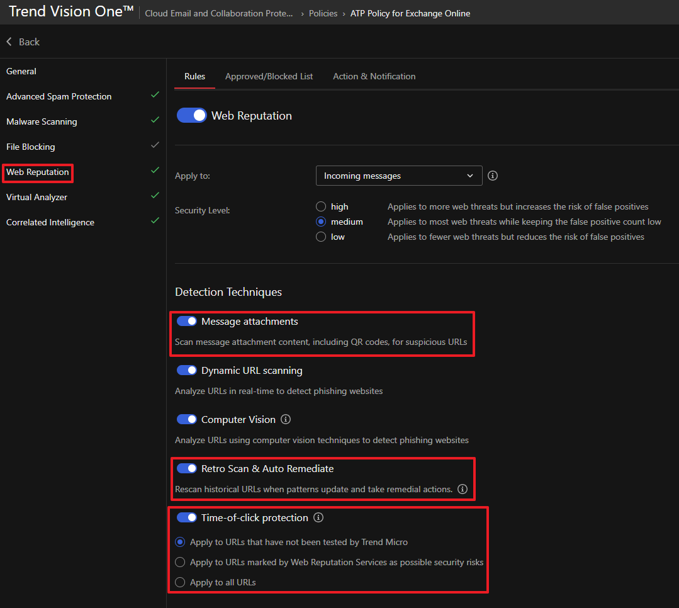The height and width of the screenshot is (608, 679).
Task: Choose Apply to all URLs option
Action: (x=180, y=582)
